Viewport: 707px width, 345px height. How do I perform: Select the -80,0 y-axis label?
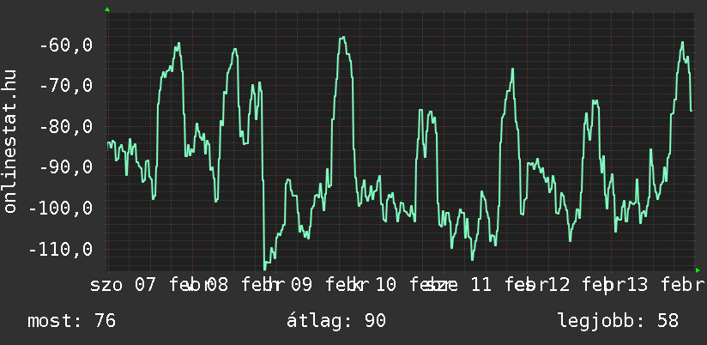[x=61, y=127]
